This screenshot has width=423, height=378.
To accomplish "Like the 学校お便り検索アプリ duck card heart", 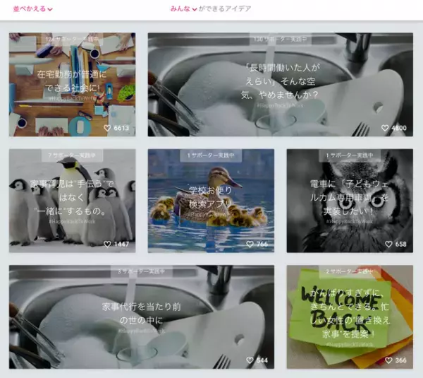I will (250, 244).
